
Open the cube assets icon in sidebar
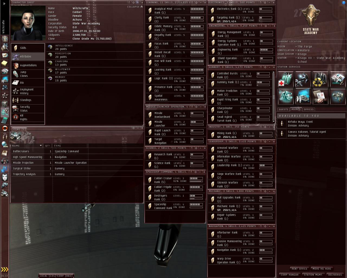pos(5,104)
